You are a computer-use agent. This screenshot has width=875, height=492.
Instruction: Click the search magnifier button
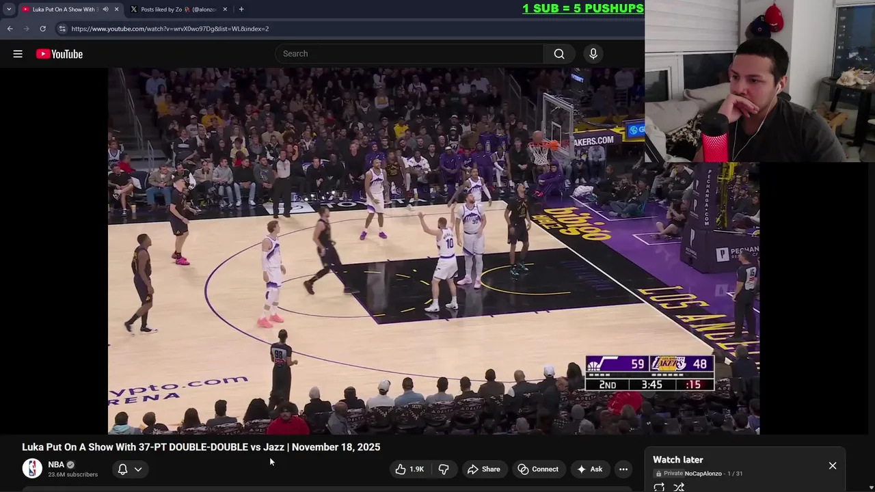pyautogui.click(x=559, y=54)
